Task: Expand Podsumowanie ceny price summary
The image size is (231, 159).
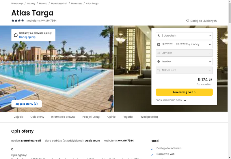Action: [x=171, y=100]
